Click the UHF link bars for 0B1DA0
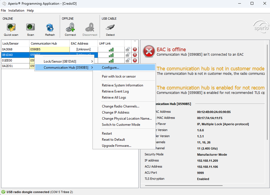The image size is (270, 195). (x=111, y=55)
